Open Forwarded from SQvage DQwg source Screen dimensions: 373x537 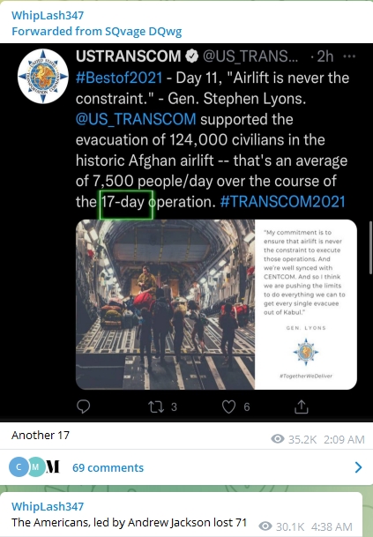tap(97, 31)
